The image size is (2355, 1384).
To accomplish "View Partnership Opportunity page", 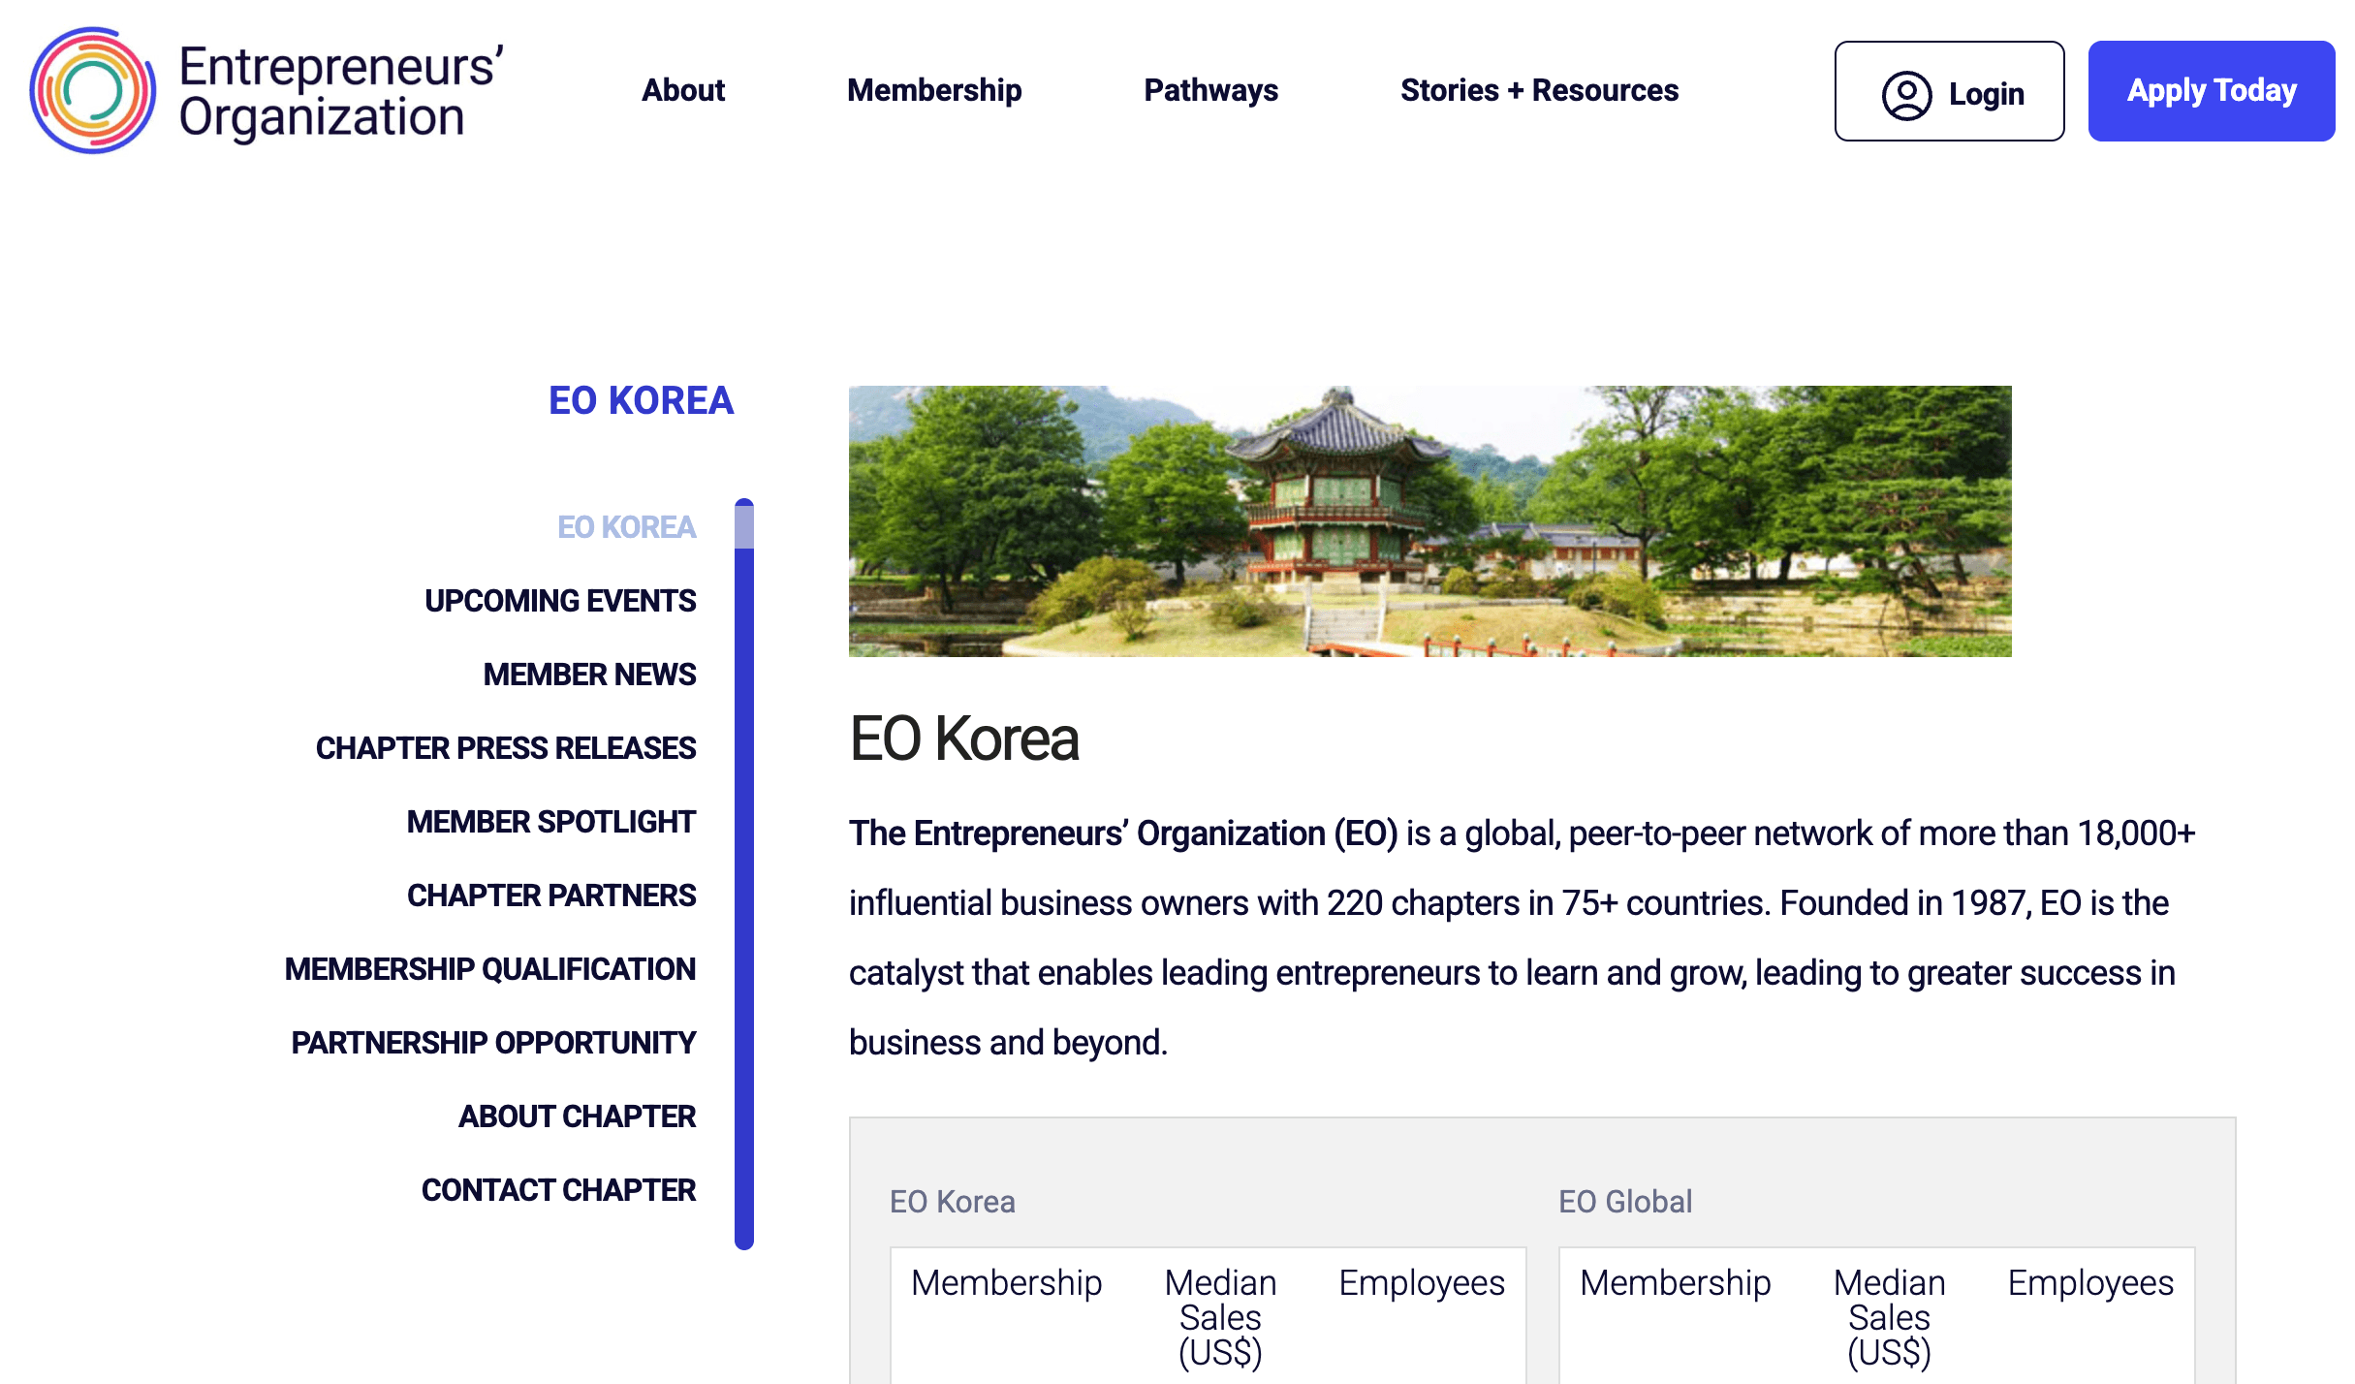I will 493,1043.
